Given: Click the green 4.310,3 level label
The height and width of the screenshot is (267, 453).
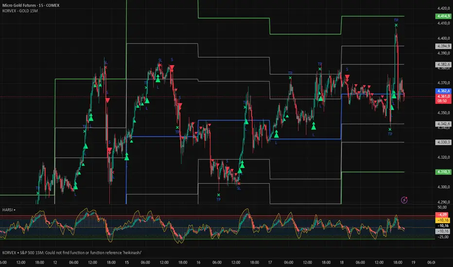Looking at the screenshot, I should (x=443, y=172).
